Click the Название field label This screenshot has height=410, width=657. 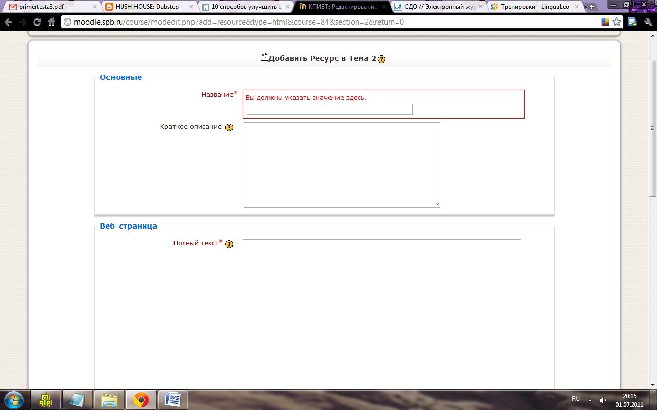point(217,95)
